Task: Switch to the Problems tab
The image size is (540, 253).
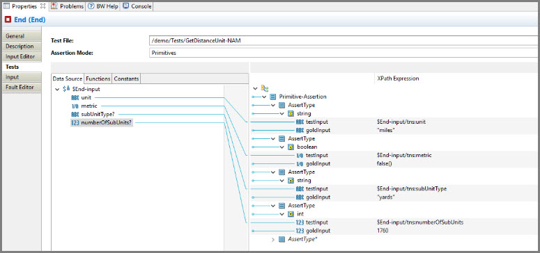Action: coord(68,6)
